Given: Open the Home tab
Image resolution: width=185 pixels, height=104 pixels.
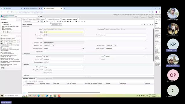Looking at the screenshot, I should 25,19.
